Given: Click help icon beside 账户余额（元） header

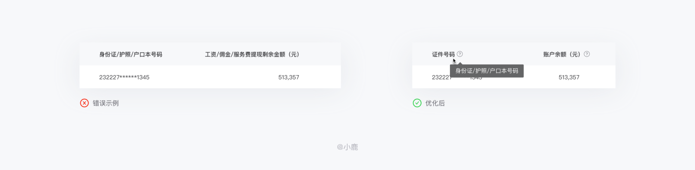Looking at the screenshot, I should pyautogui.click(x=587, y=54).
